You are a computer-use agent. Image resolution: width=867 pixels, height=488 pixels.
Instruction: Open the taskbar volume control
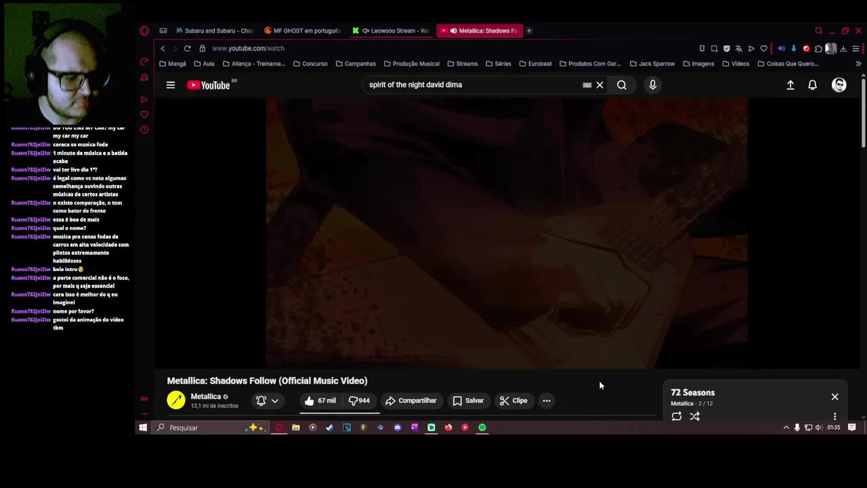[x=819, y=428]
